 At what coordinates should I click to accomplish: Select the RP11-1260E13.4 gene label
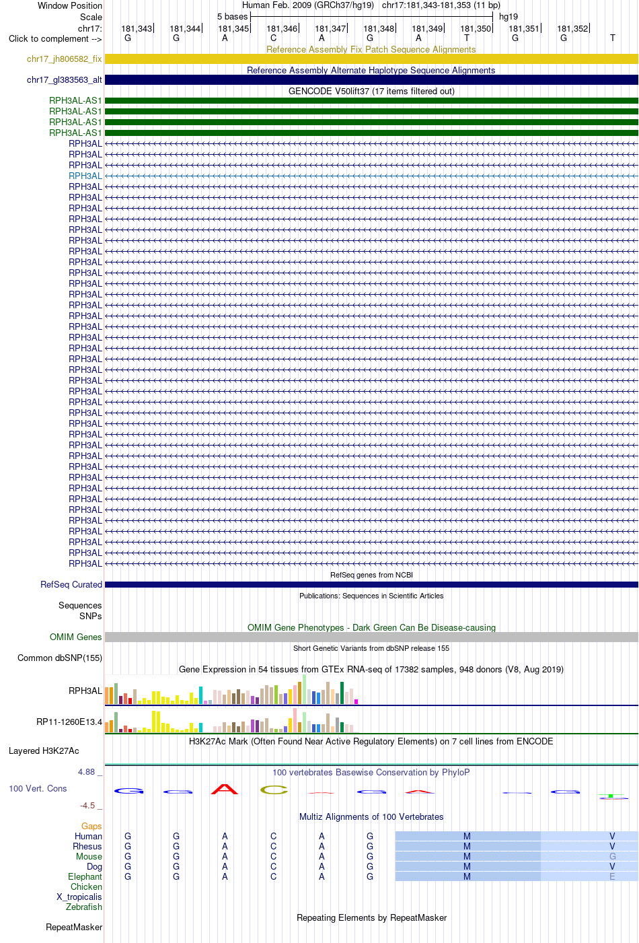(x=69, y=722)
